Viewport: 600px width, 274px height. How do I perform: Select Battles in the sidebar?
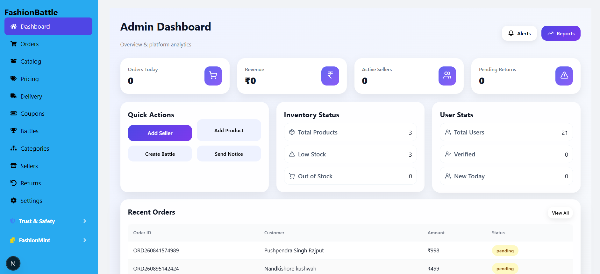pos(48,131)
